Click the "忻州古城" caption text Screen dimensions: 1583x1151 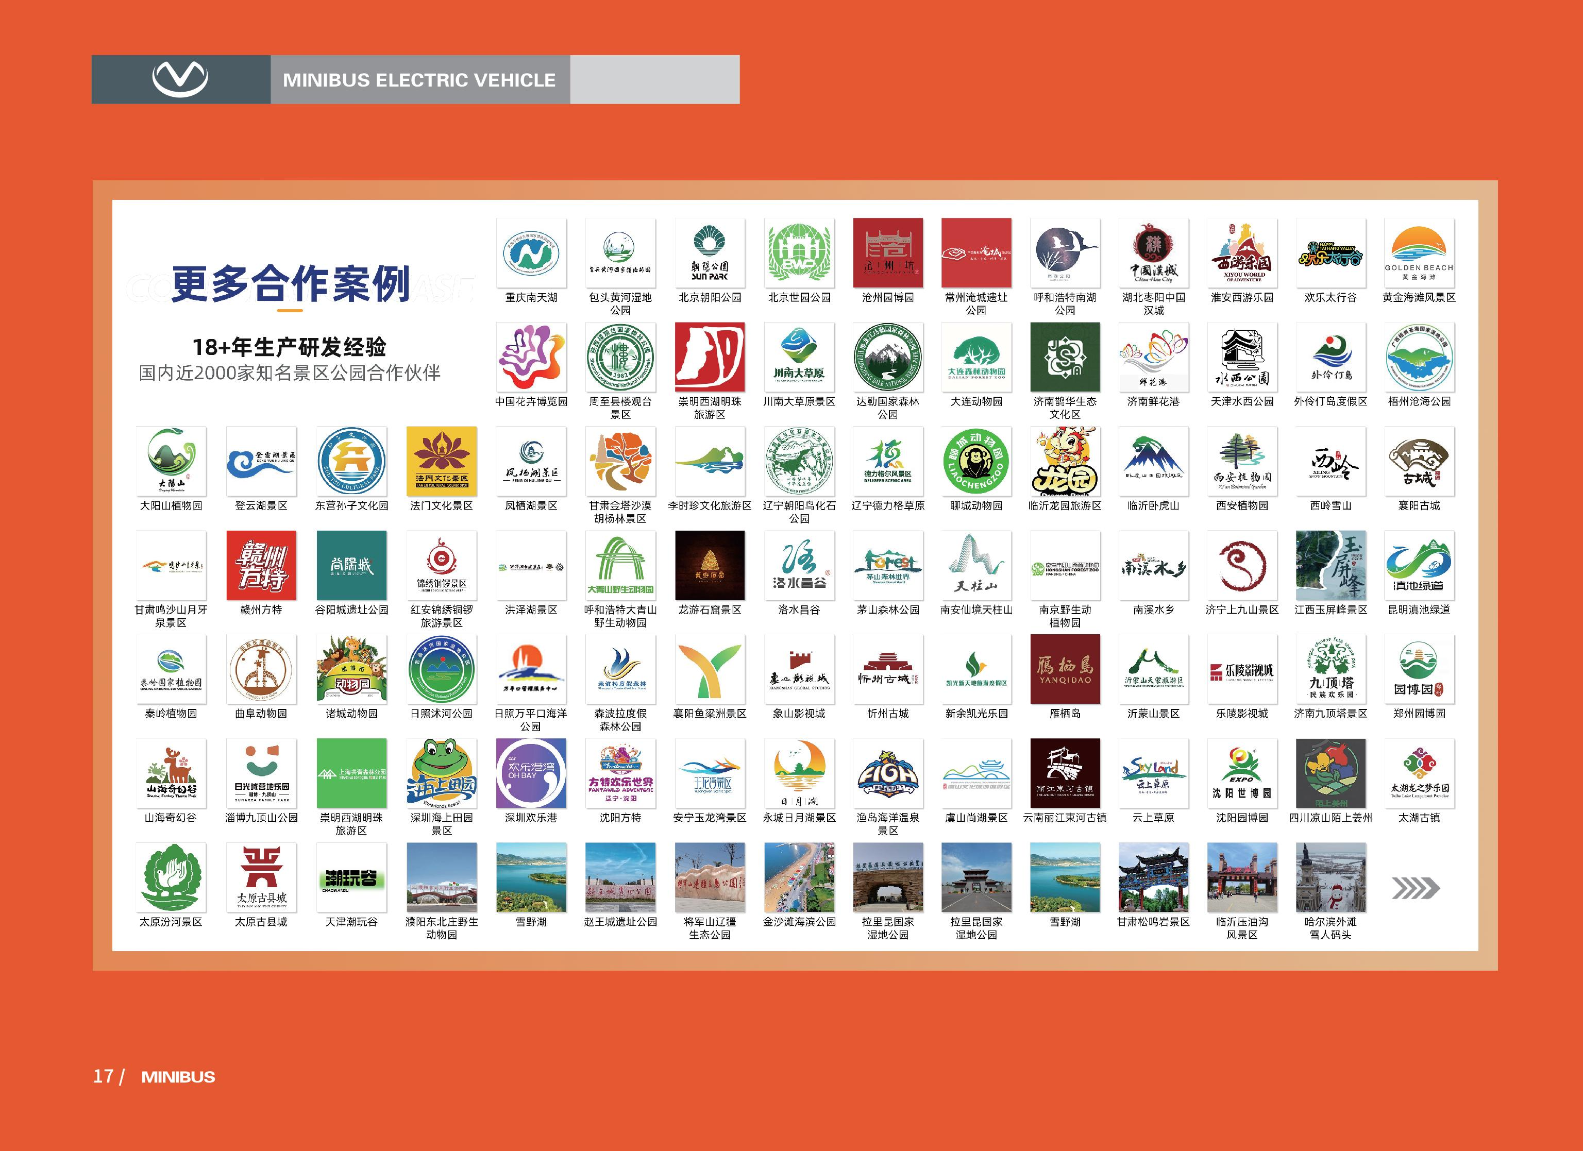click(888, 714)
